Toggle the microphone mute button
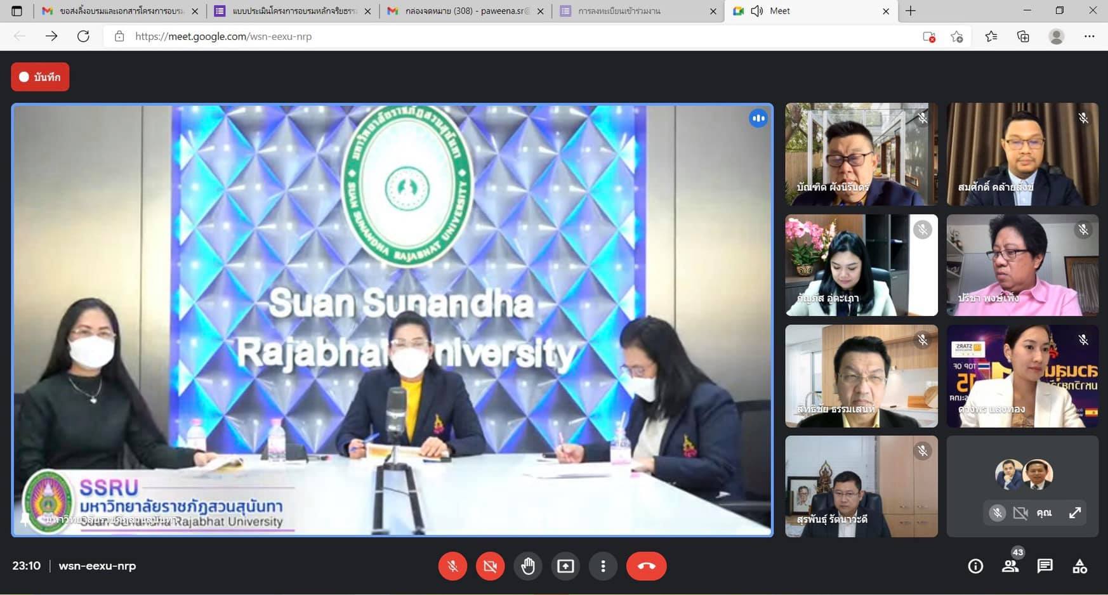The height and width of the screenshot is (595, 1108). point(452,566)
